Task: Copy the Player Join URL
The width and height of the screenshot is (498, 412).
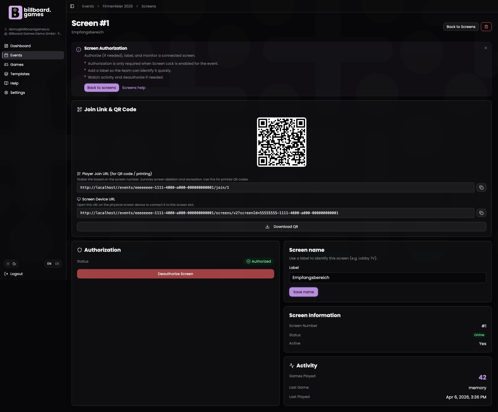Action: click(481, 187)
